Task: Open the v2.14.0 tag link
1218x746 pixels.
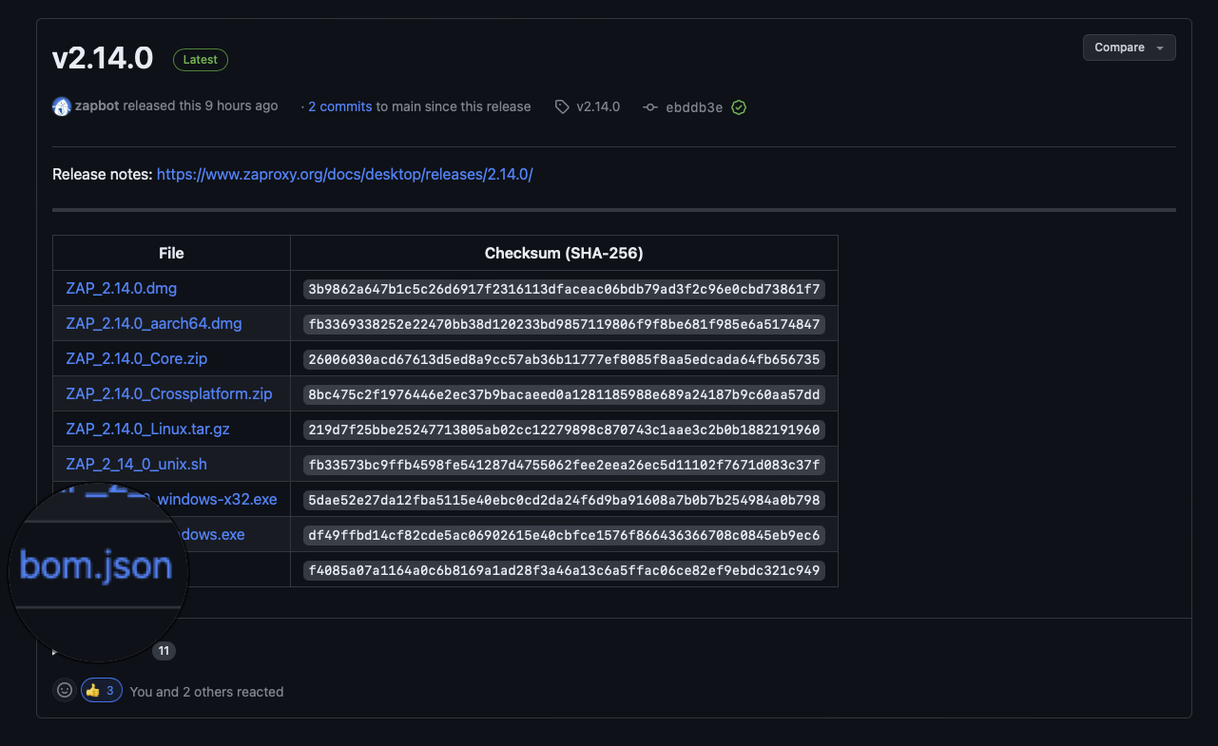Action: 598,107
